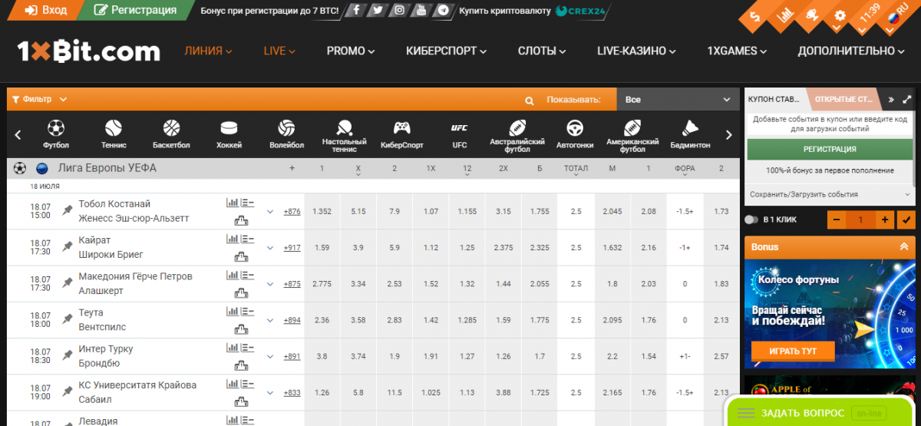Viewport: 921px width, 426px height.
Task: Decrease one-click stake with minus button
Action: 837,220
